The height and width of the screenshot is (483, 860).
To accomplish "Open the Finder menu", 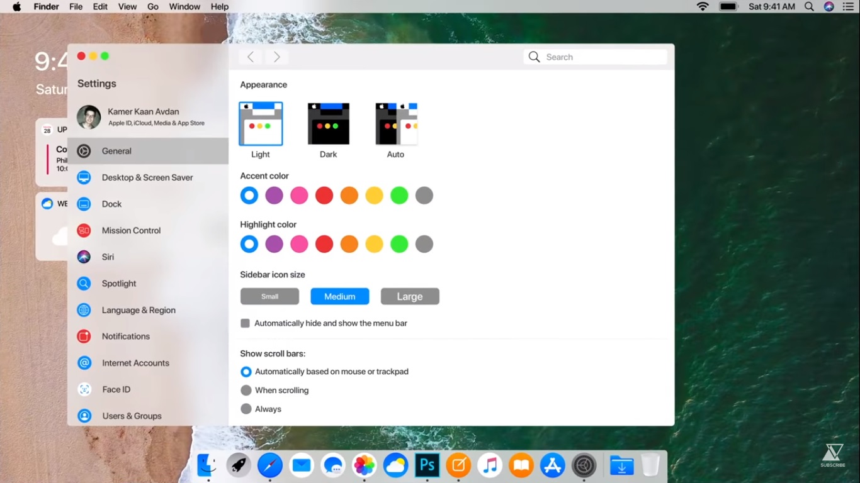I will pyautogui.click(x=45, y=6).
